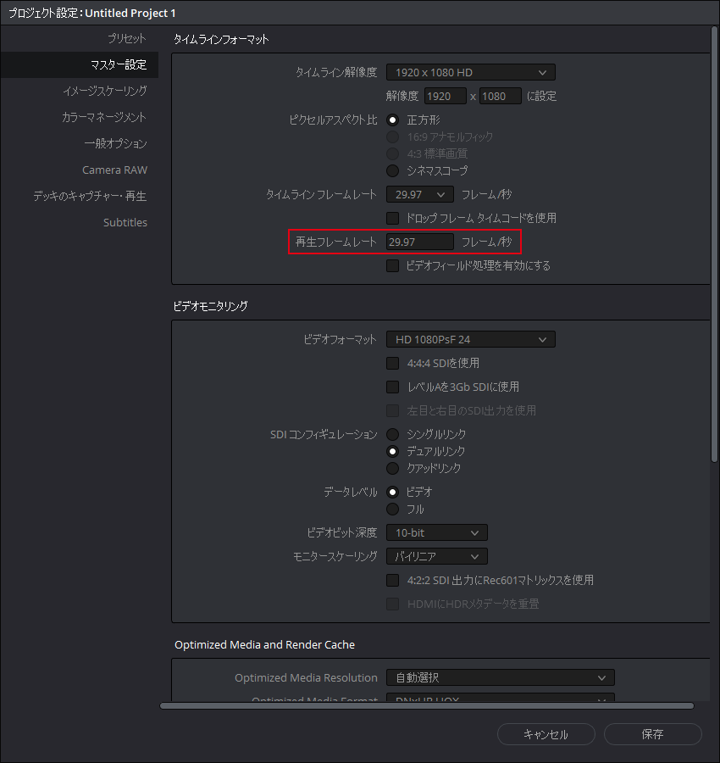The image size is (720, 763).
Task: Check 4:2:2 SDI出力にRec601マトリックスを使用
Action: [392, 581]
